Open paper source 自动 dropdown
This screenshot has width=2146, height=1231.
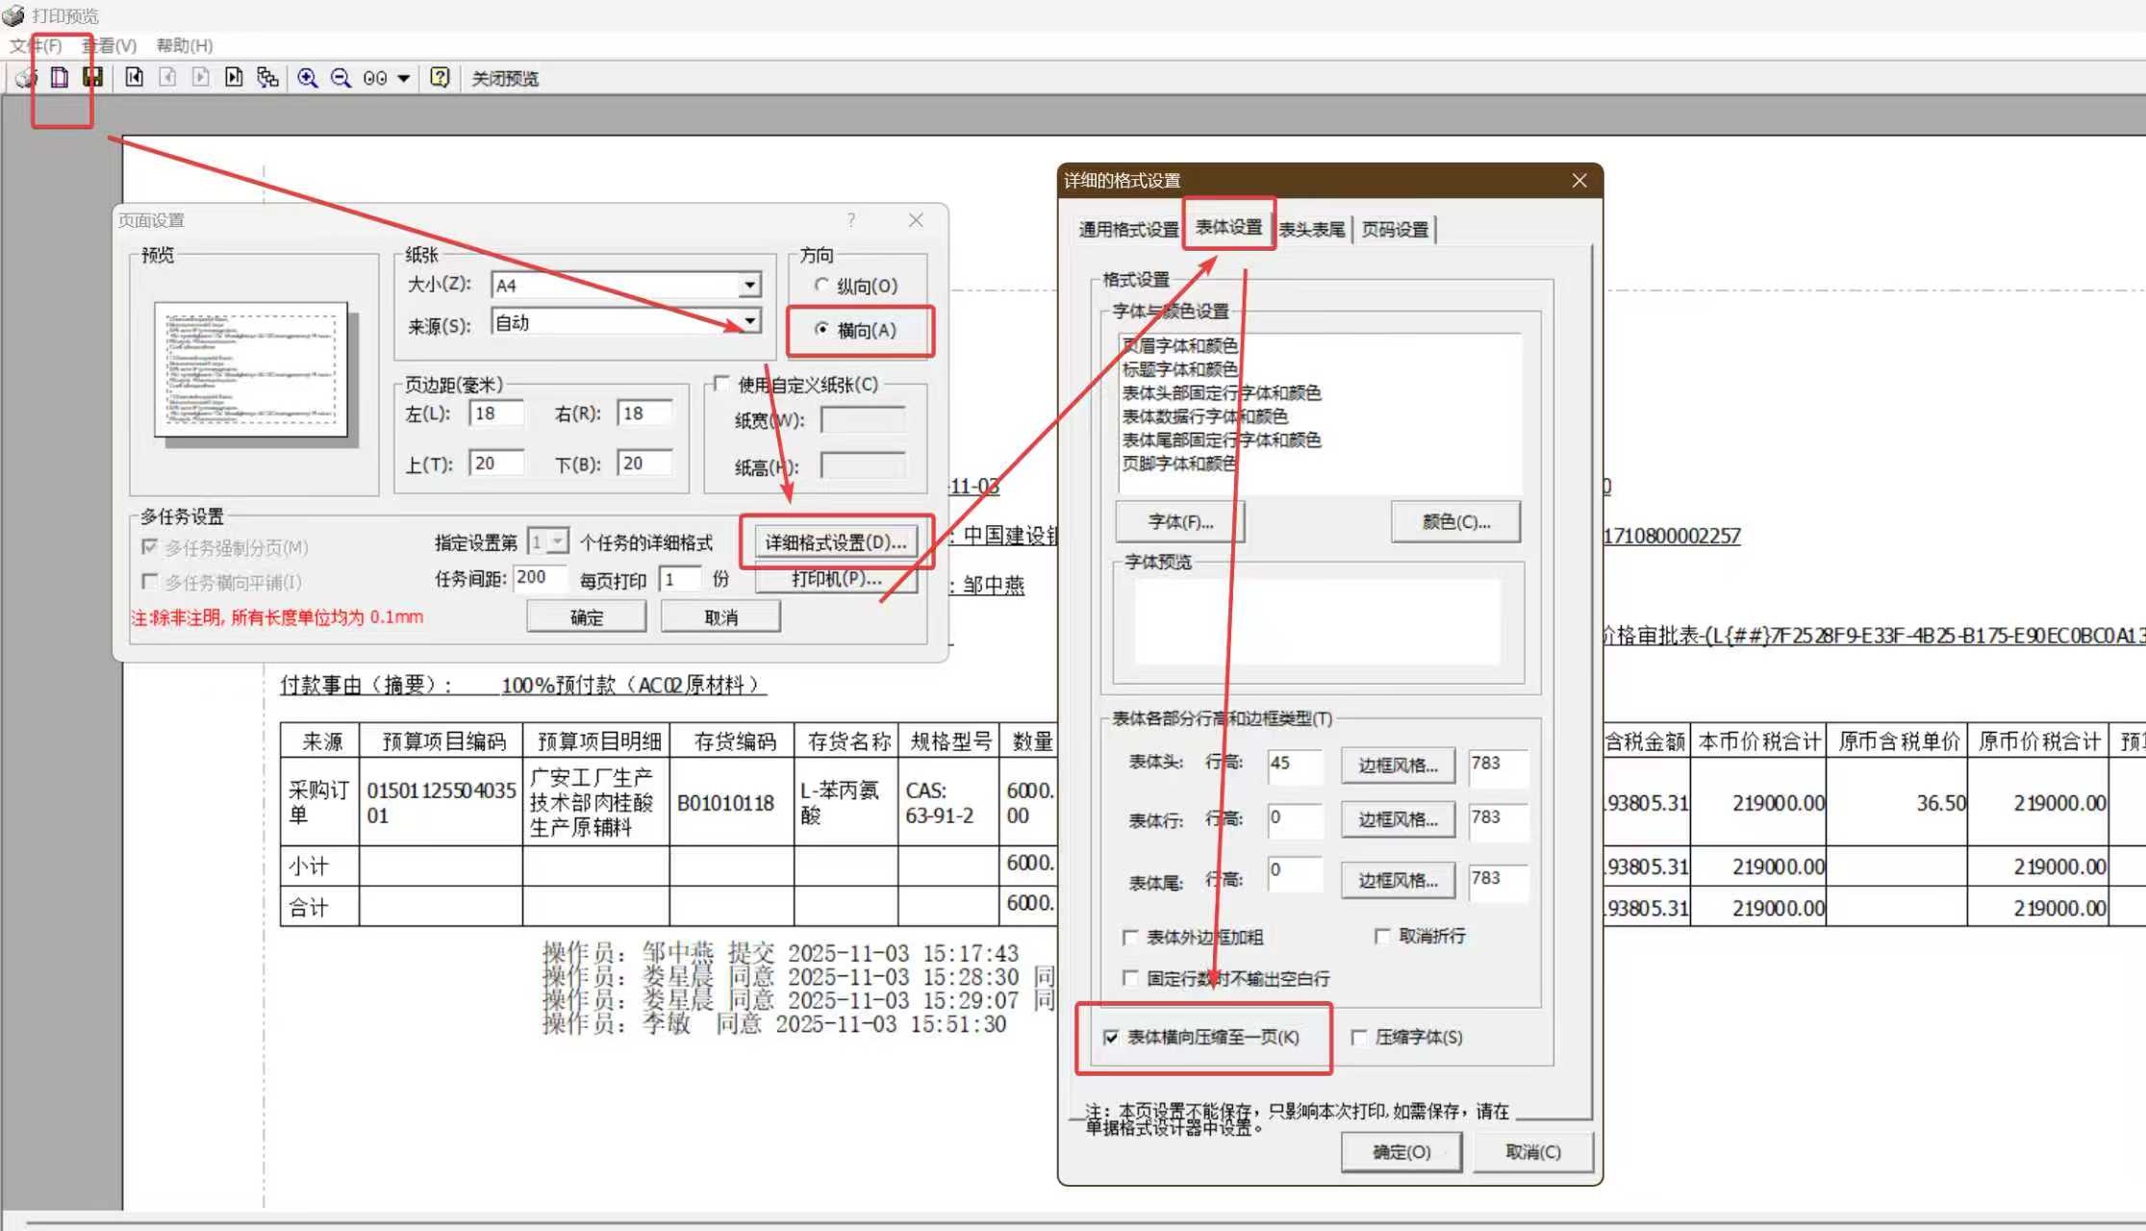749,321
